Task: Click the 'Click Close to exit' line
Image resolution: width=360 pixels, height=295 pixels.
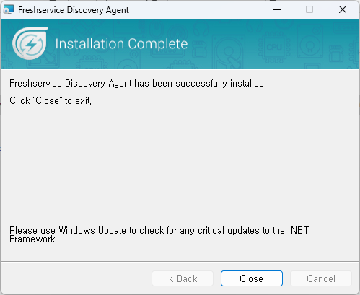Action: tap(51, 100)
